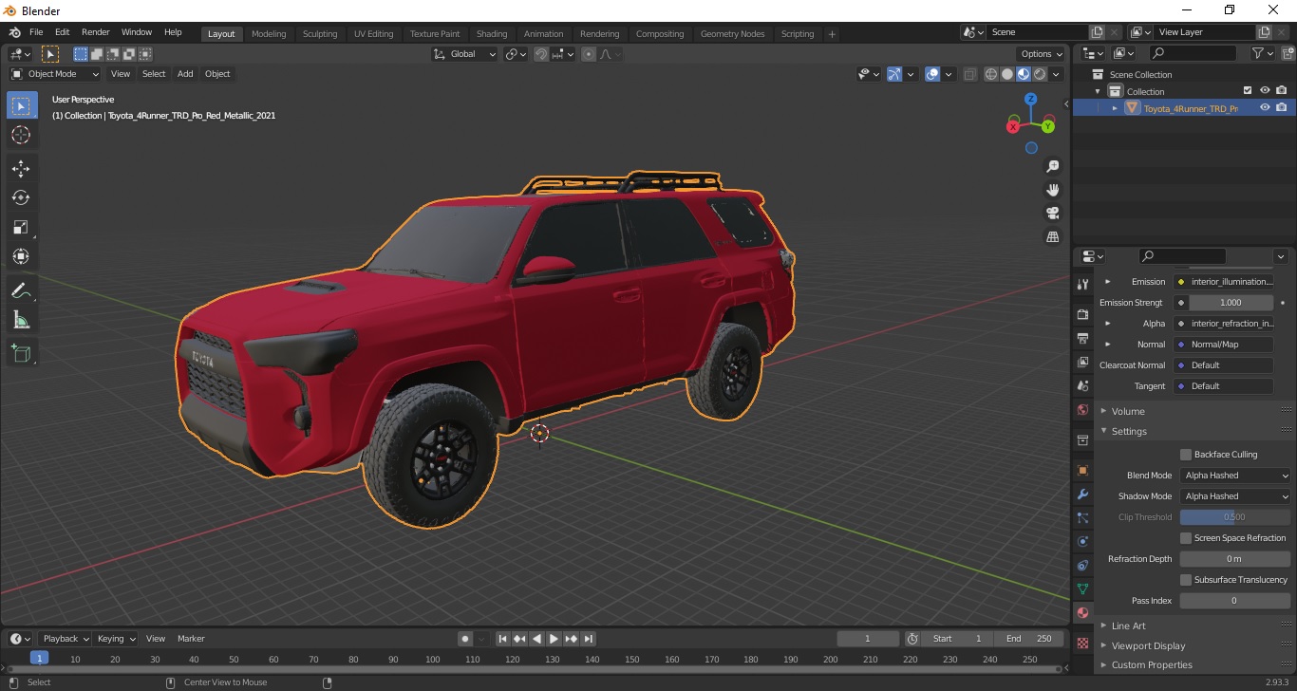Open Object Mode dropdown
Viewport: 1297px width, 691px height.
click(55, 74)
